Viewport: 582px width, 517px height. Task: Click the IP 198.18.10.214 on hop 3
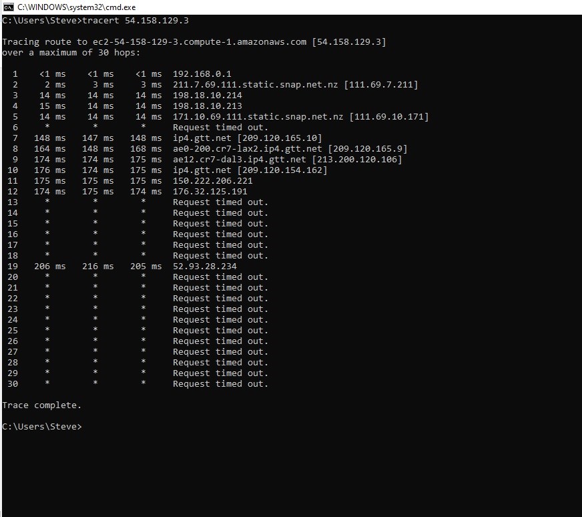point(208,96)
